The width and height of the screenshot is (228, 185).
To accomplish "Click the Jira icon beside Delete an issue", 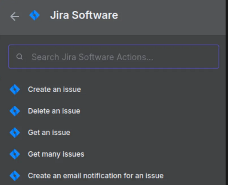I will (15, 111).
